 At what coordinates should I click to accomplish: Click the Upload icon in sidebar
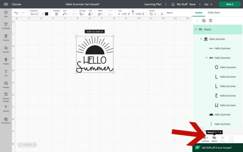(6, 108)
